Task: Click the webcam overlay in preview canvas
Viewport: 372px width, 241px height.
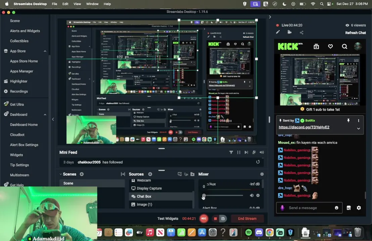Action: point(91,130)
